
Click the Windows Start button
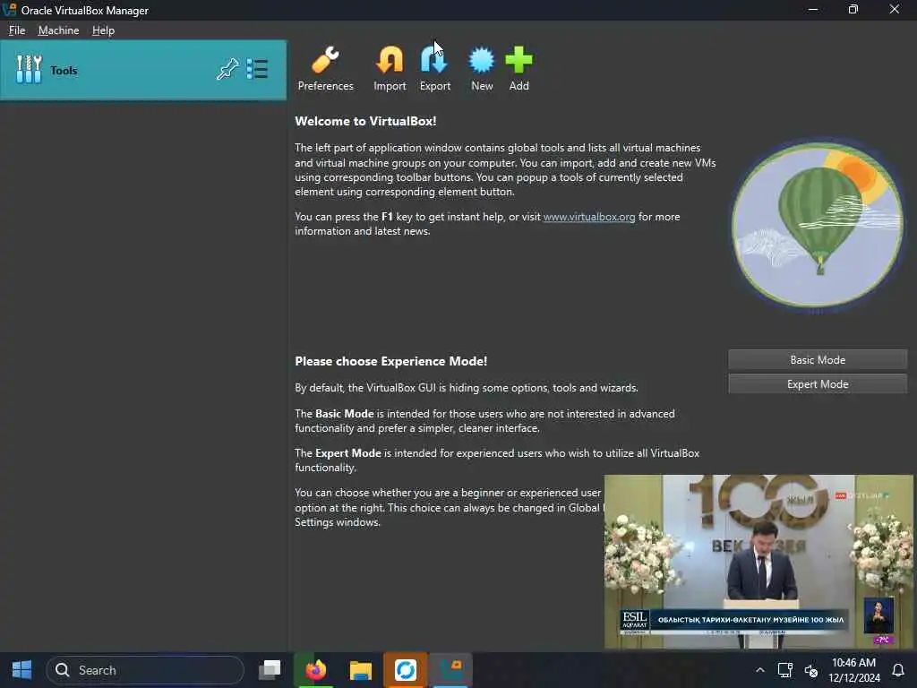point(21,670)
